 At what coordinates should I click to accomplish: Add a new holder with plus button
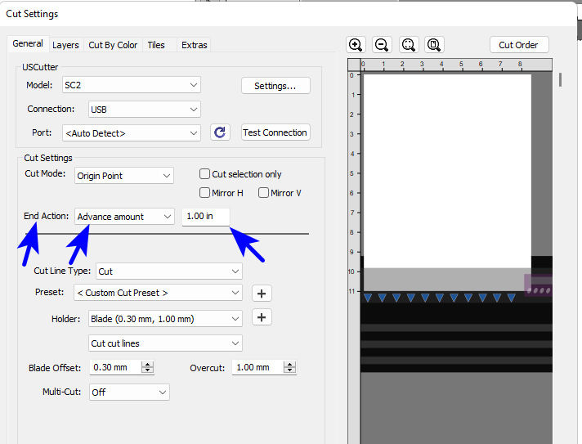click(x=262, y=317)
